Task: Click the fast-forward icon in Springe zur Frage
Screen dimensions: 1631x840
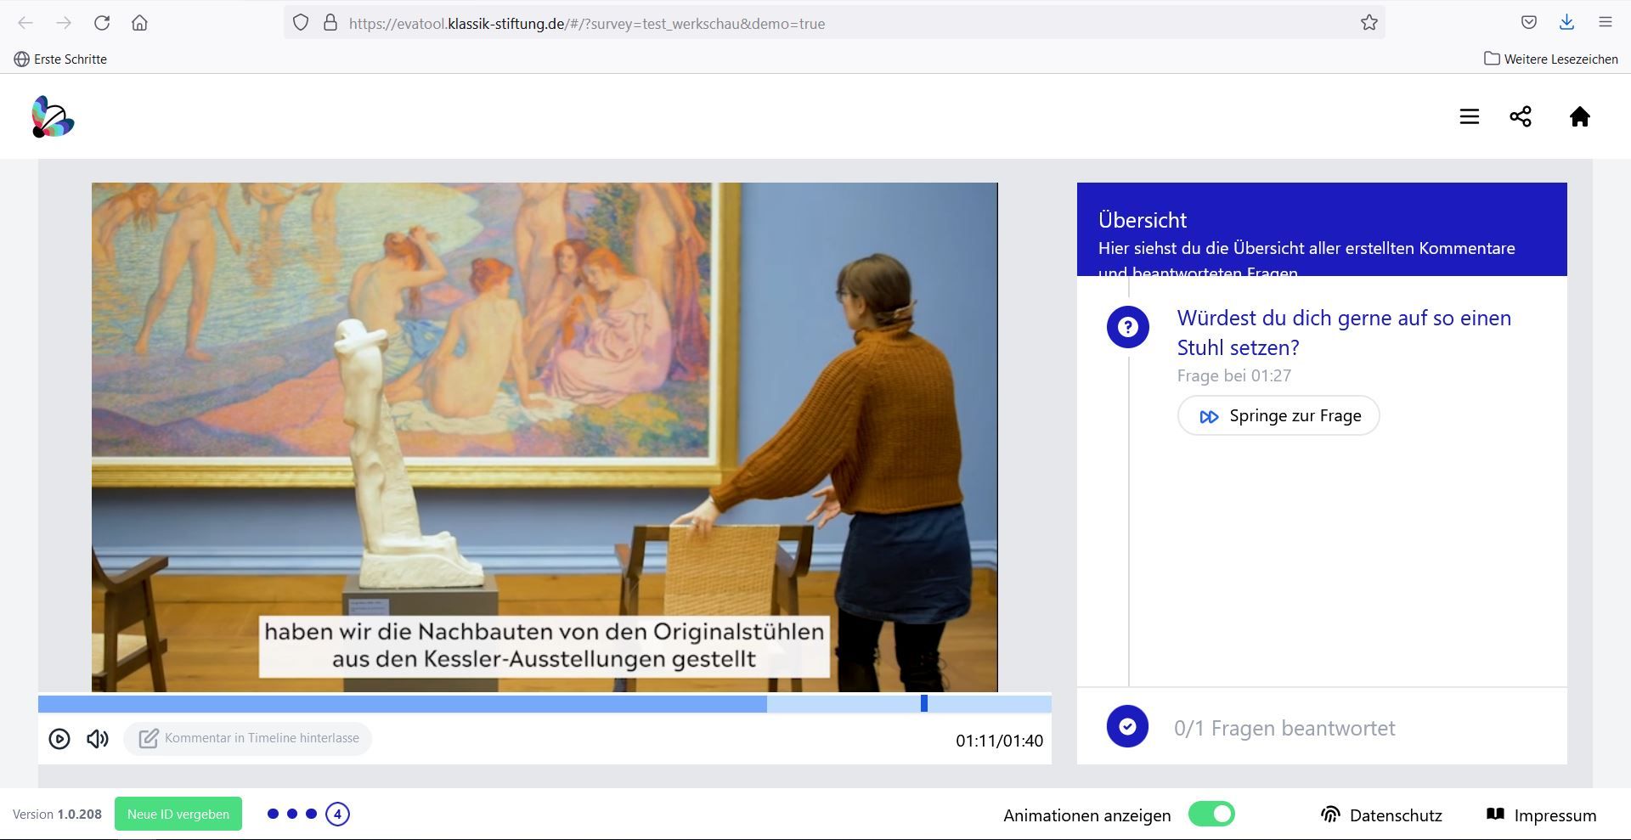Action: coord(1209,416)
